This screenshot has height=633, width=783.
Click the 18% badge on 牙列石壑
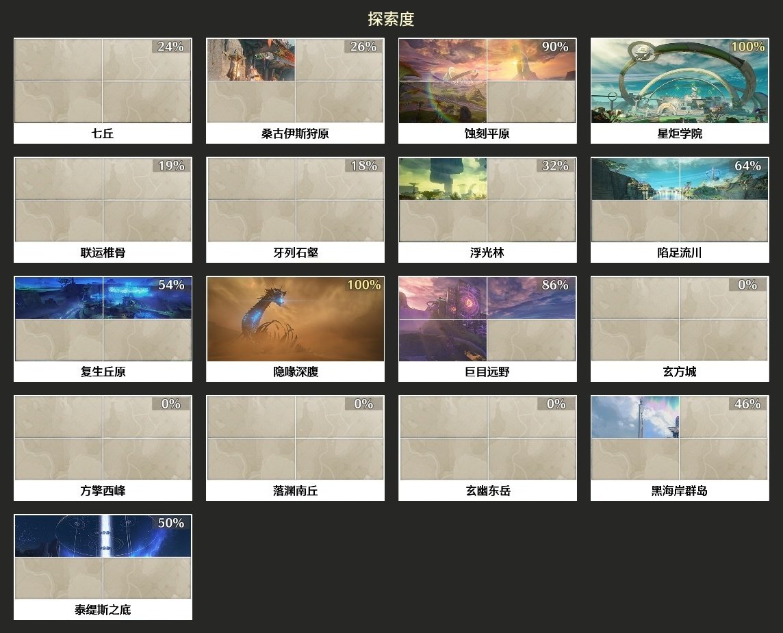point(363,165)
